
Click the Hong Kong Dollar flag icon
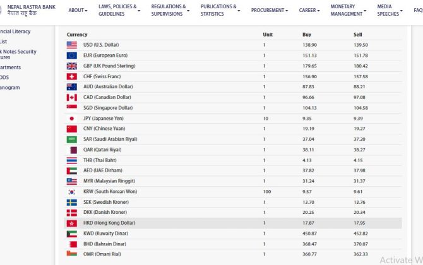(71, 223)
